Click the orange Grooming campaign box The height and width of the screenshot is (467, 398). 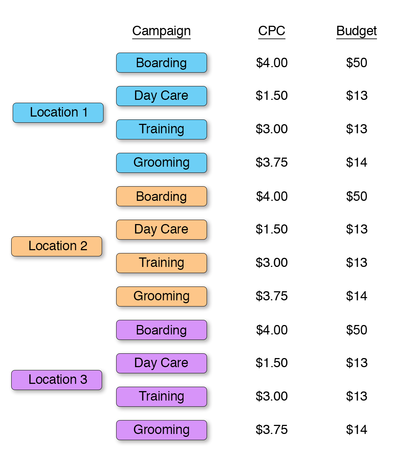[162, 296]
